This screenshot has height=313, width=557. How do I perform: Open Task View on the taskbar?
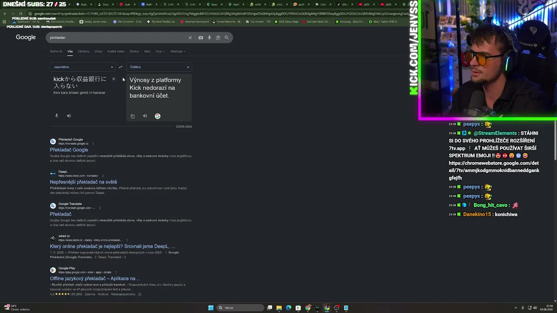[x=270, y=308]
